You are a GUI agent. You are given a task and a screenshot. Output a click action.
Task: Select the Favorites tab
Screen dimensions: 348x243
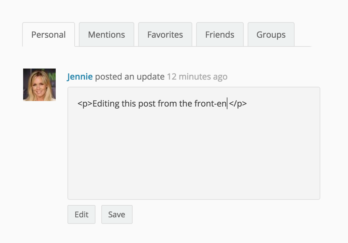click(x=165, y=35)
